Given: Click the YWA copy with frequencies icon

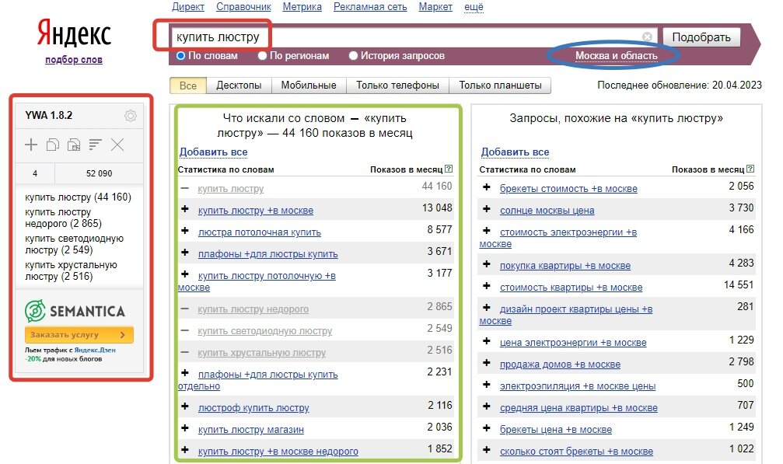Looking at the screenshot, I should pos(74,145).
